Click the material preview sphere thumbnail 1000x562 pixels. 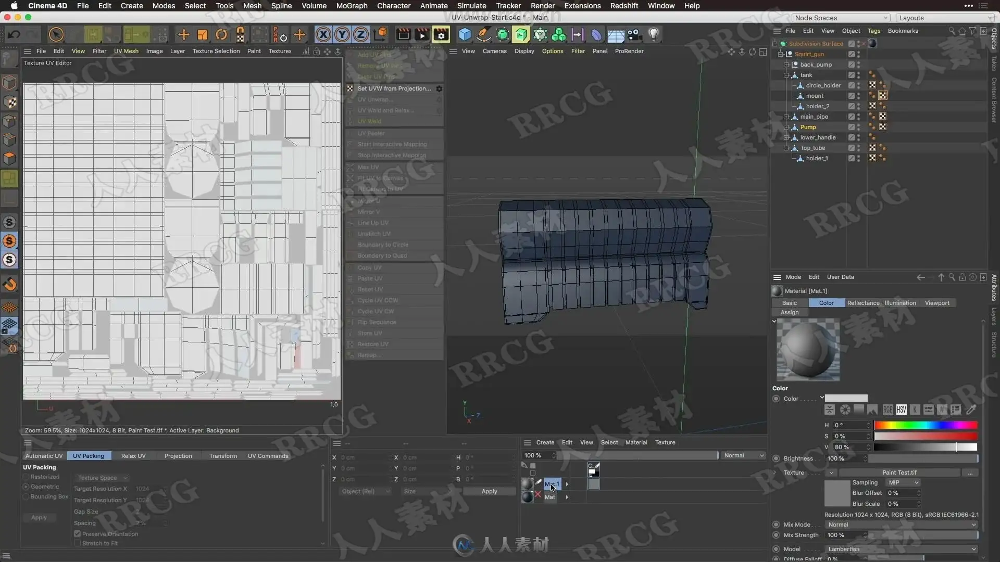(x=808, y=350)
